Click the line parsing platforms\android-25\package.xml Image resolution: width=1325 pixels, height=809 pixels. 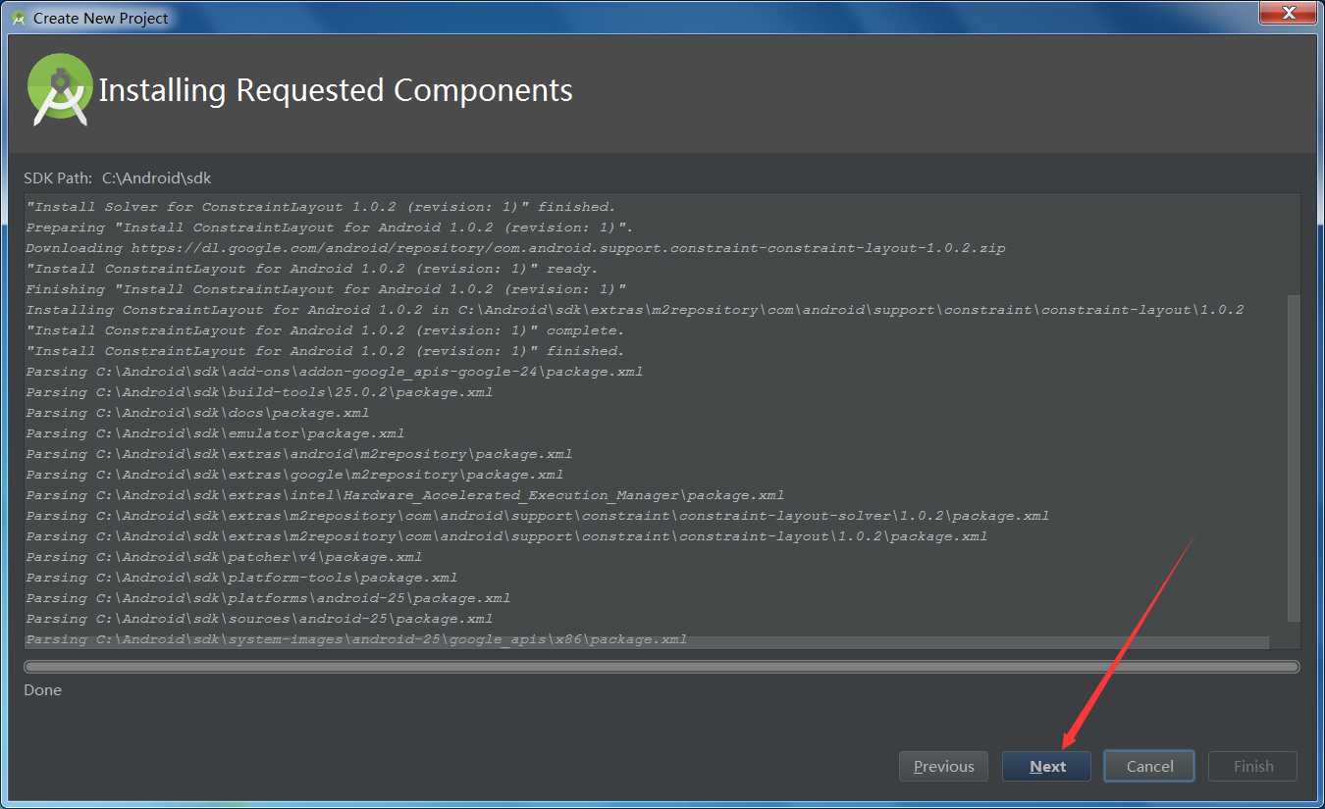(268, 598)
